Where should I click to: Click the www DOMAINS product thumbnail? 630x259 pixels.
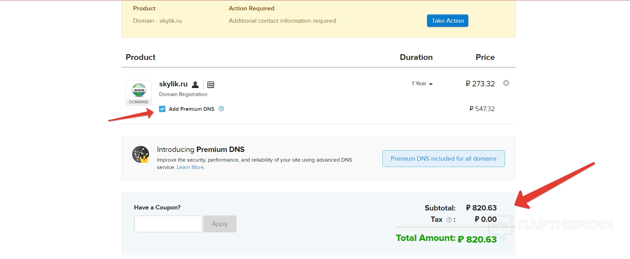click(x=139, y=93)
